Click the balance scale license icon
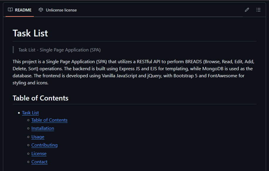The width and height of the screenshot is (269, 171). pos(41,10)
